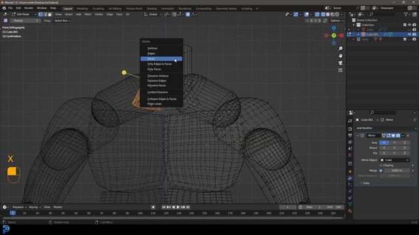Select Only Edges & Faces option

(162, 64)
